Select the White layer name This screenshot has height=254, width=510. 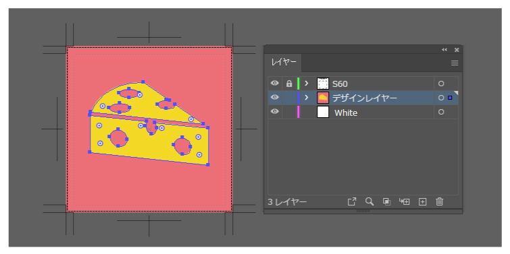pos(346,113)
